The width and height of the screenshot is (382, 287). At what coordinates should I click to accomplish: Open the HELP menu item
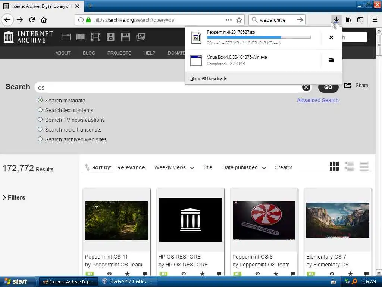pyautogui.click(x=149, y=53)
